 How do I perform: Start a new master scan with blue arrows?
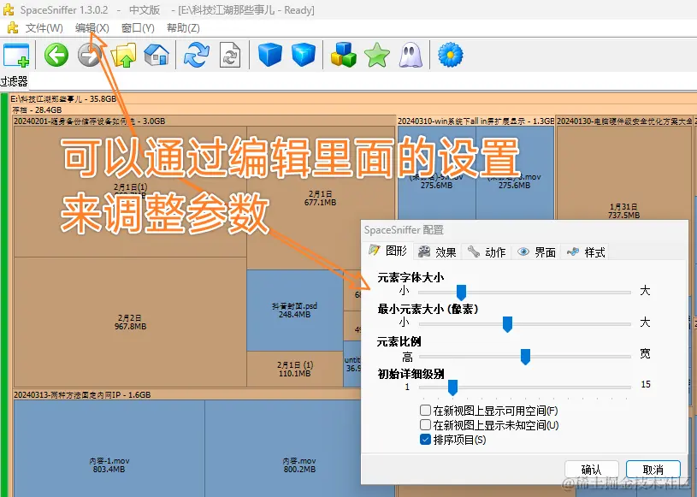pyautogui.click(x=197, y=55)
